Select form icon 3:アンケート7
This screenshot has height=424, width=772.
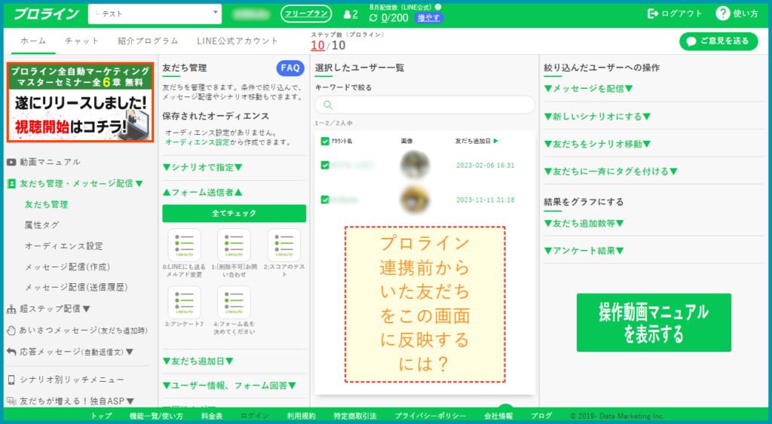pyautogui.click(x=184, y=302)
